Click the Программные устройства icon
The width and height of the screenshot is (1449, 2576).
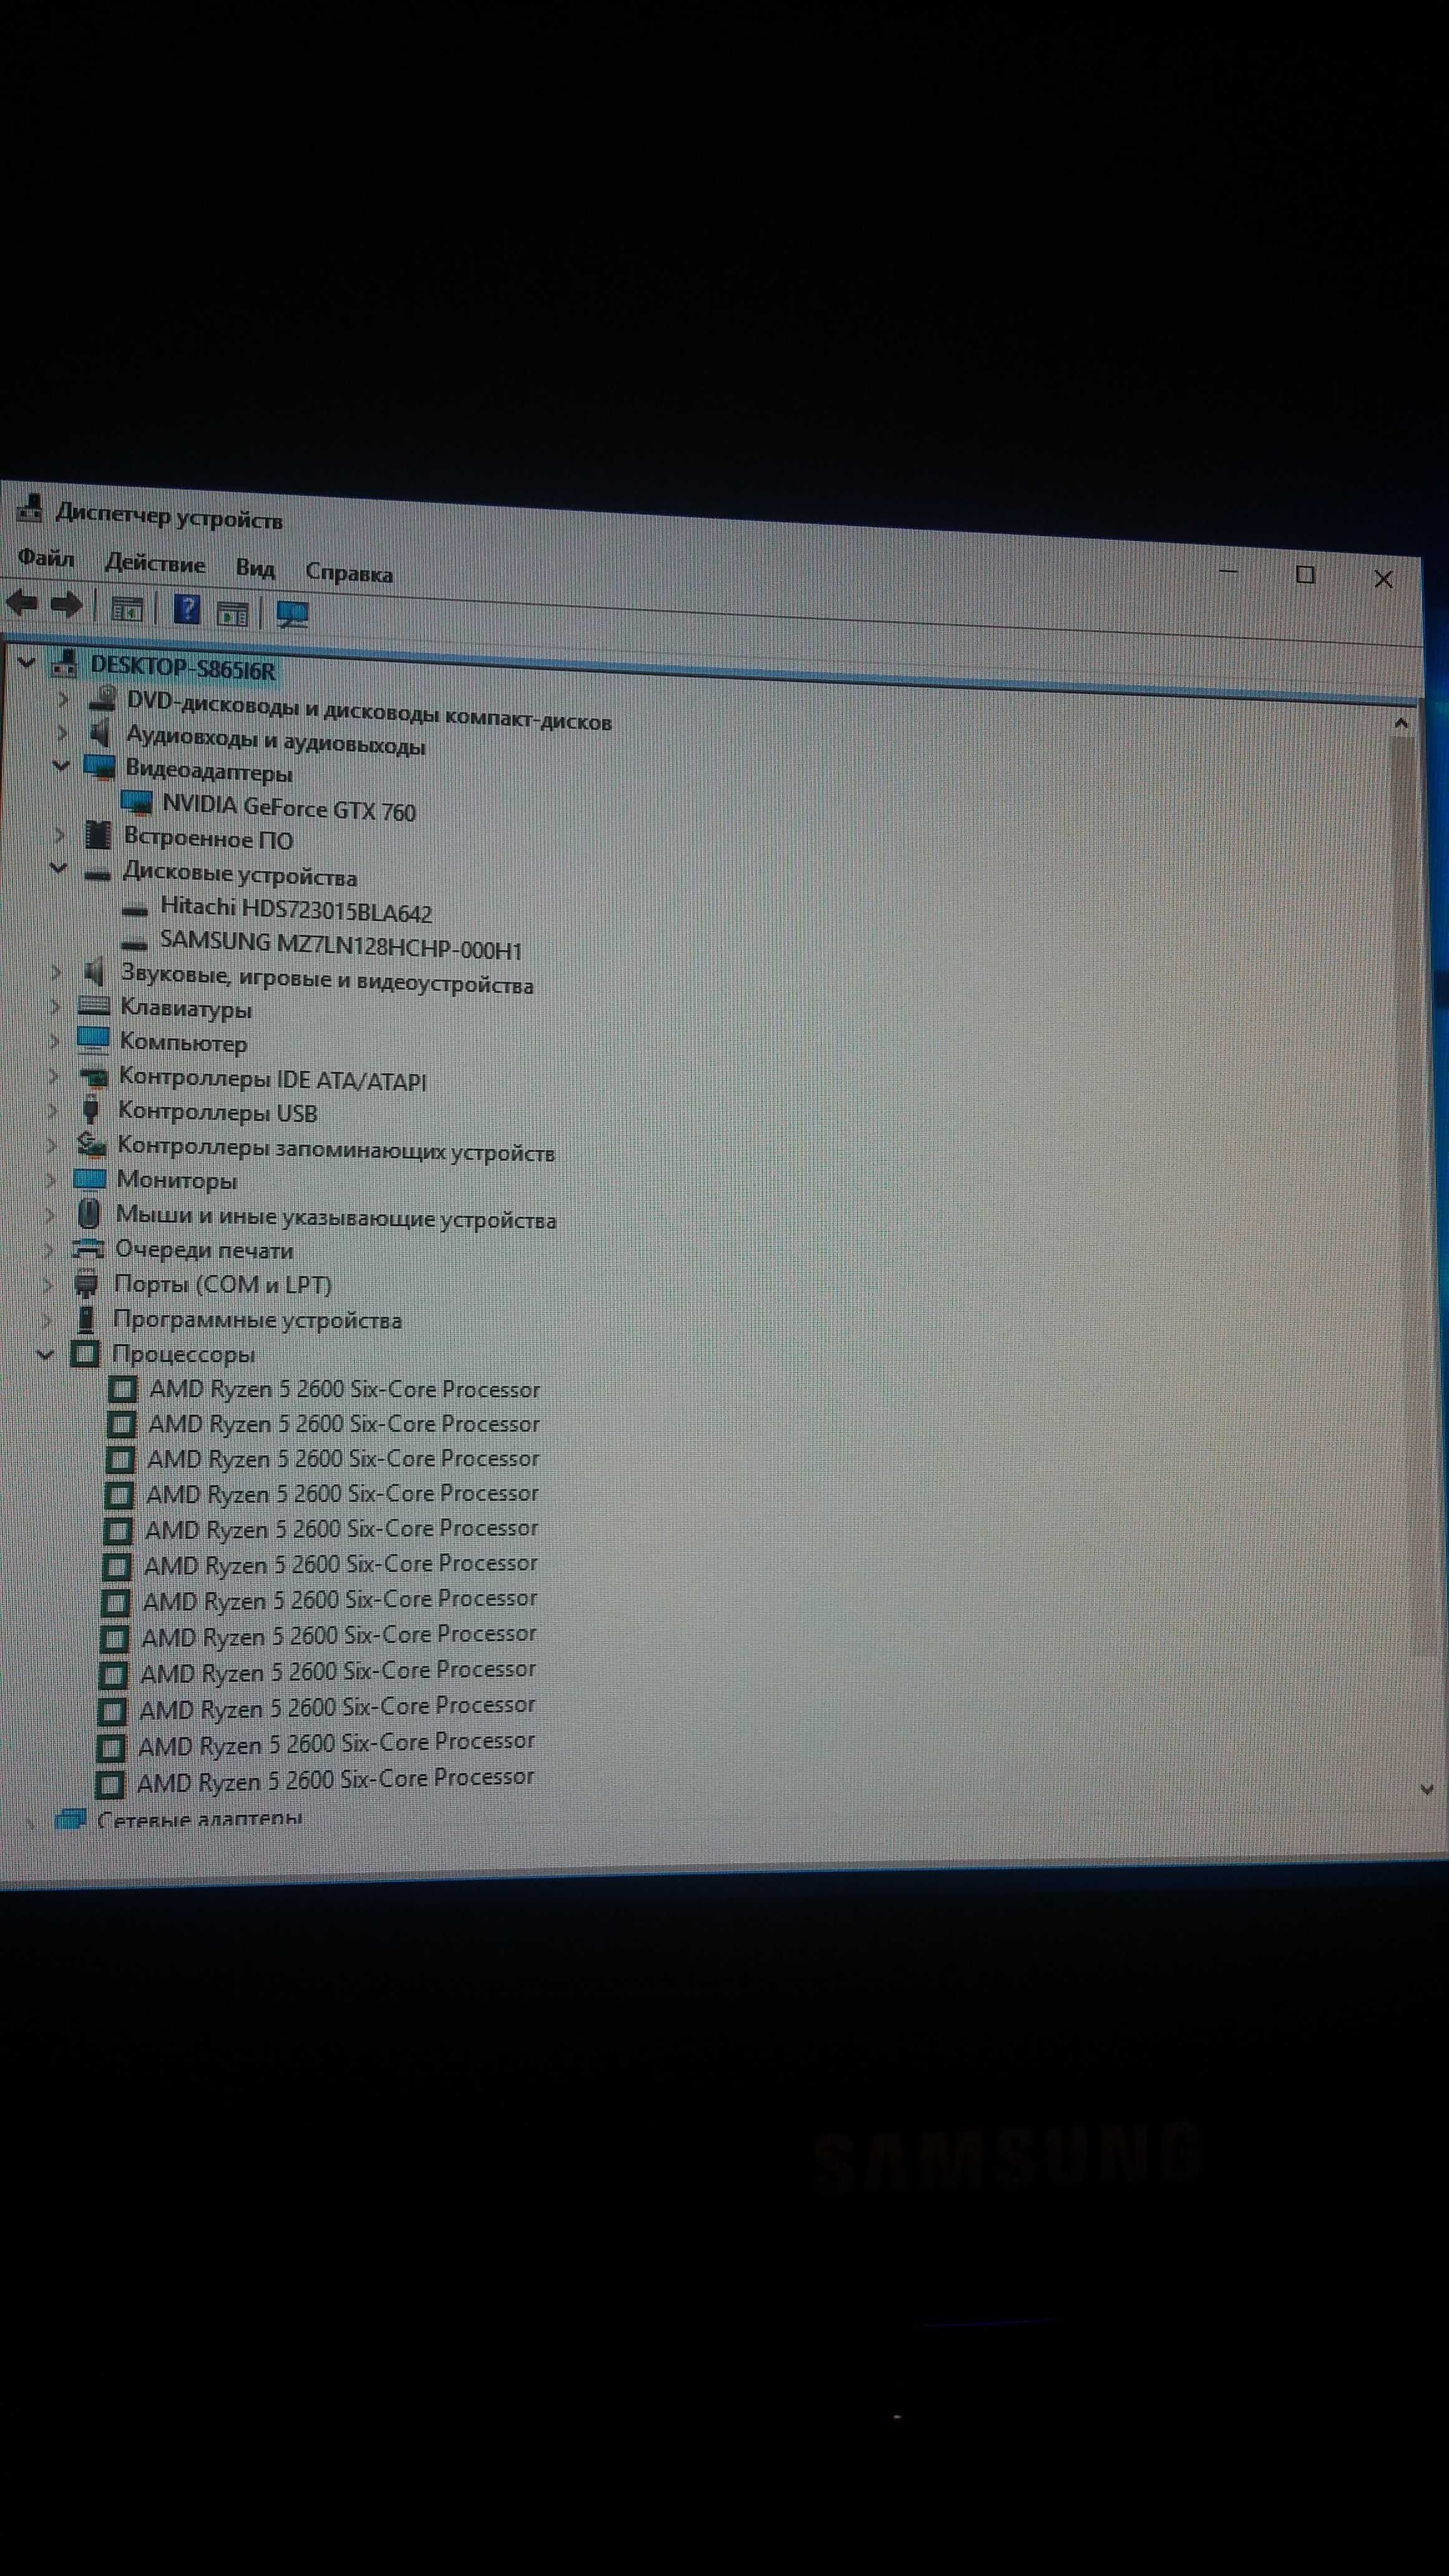coord(87,1319)
